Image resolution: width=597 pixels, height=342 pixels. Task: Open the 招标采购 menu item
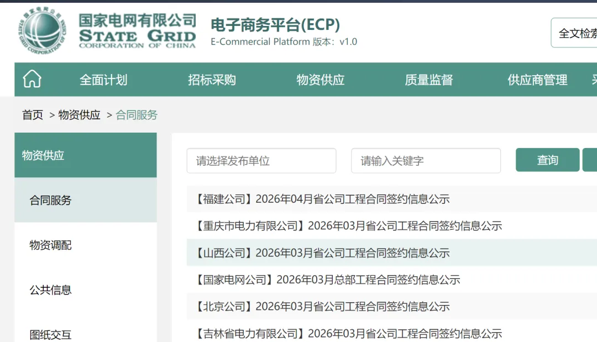click(212, 80)
